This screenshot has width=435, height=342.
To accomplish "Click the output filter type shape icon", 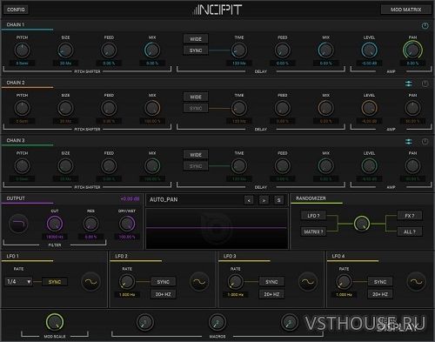I will point(18,224).
